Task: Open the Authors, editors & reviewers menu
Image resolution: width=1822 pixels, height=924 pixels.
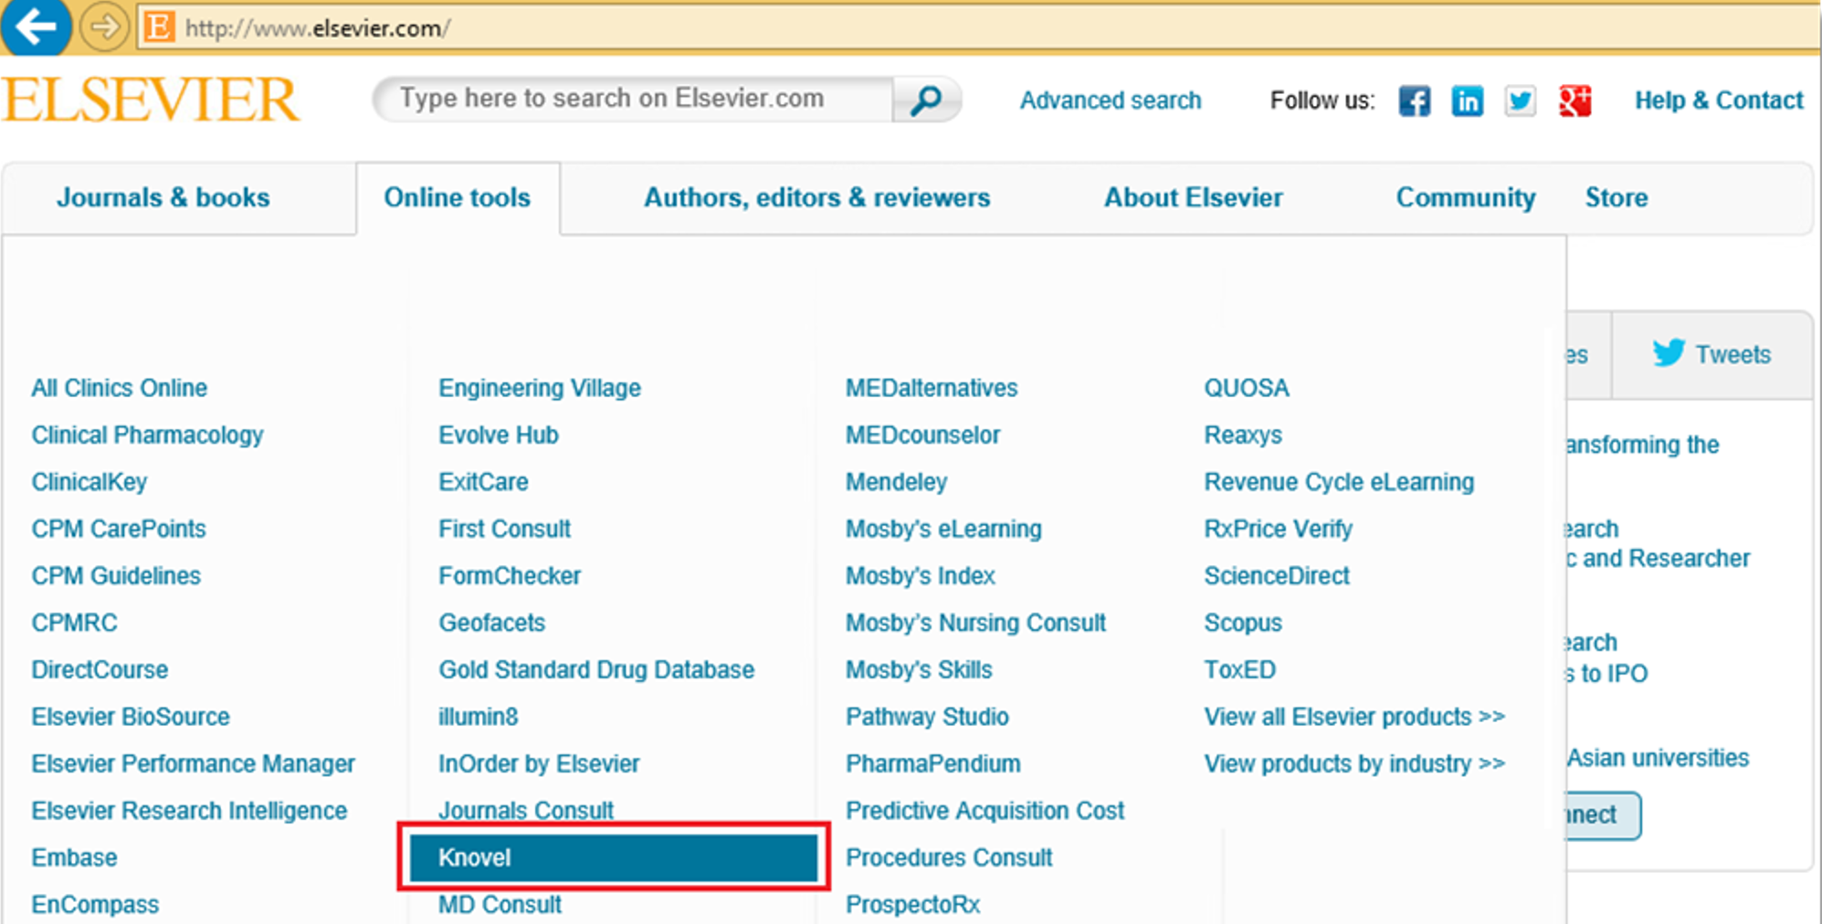Action: click(x=816, y=197)
